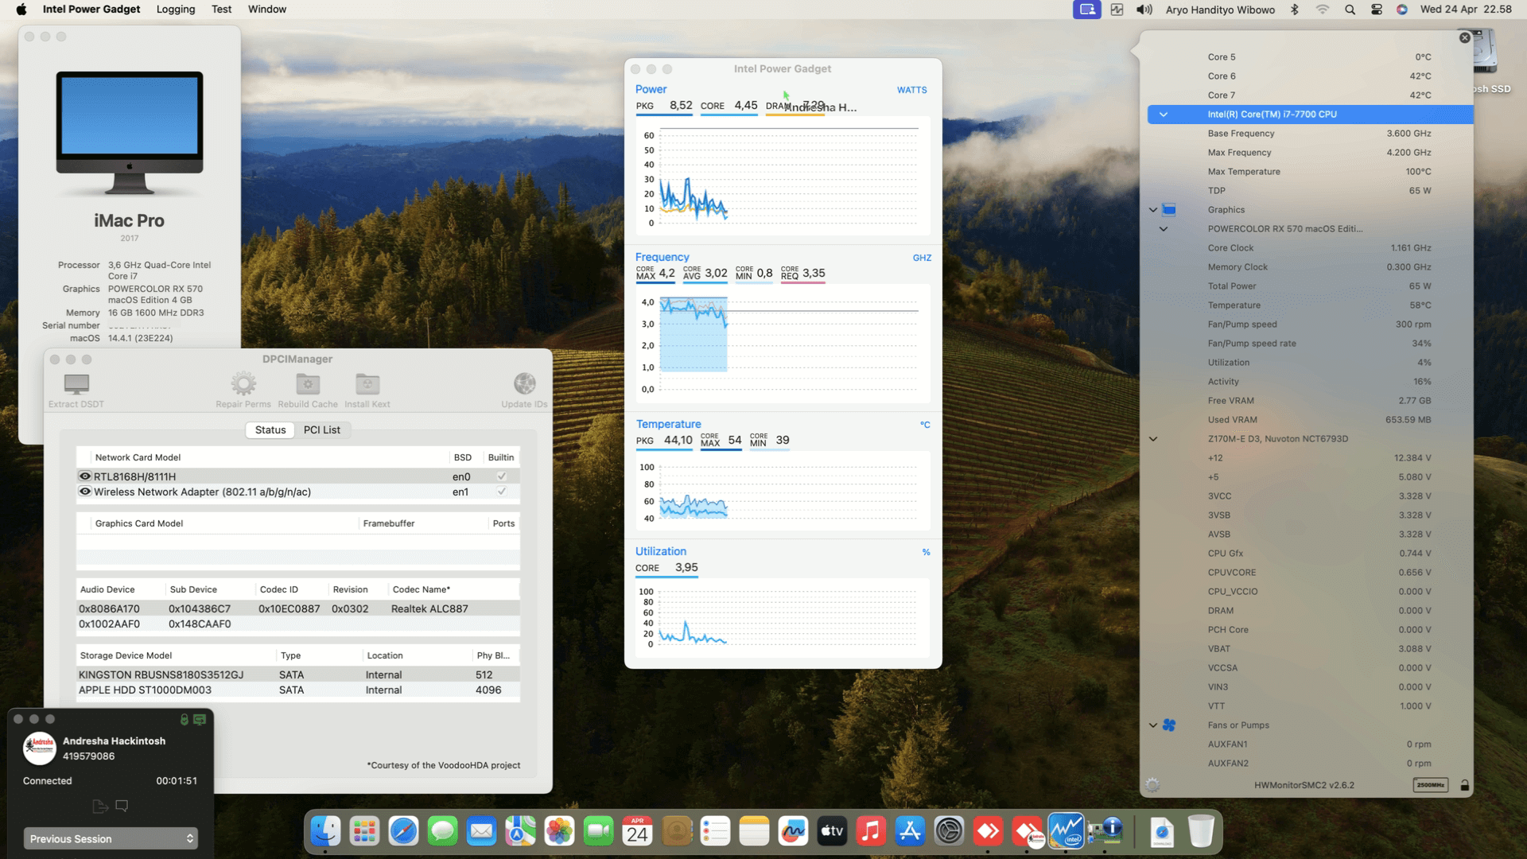
Task: Toggle the Builtin checkbox for RTL8168H/8111H
Action: pos(501,476)
